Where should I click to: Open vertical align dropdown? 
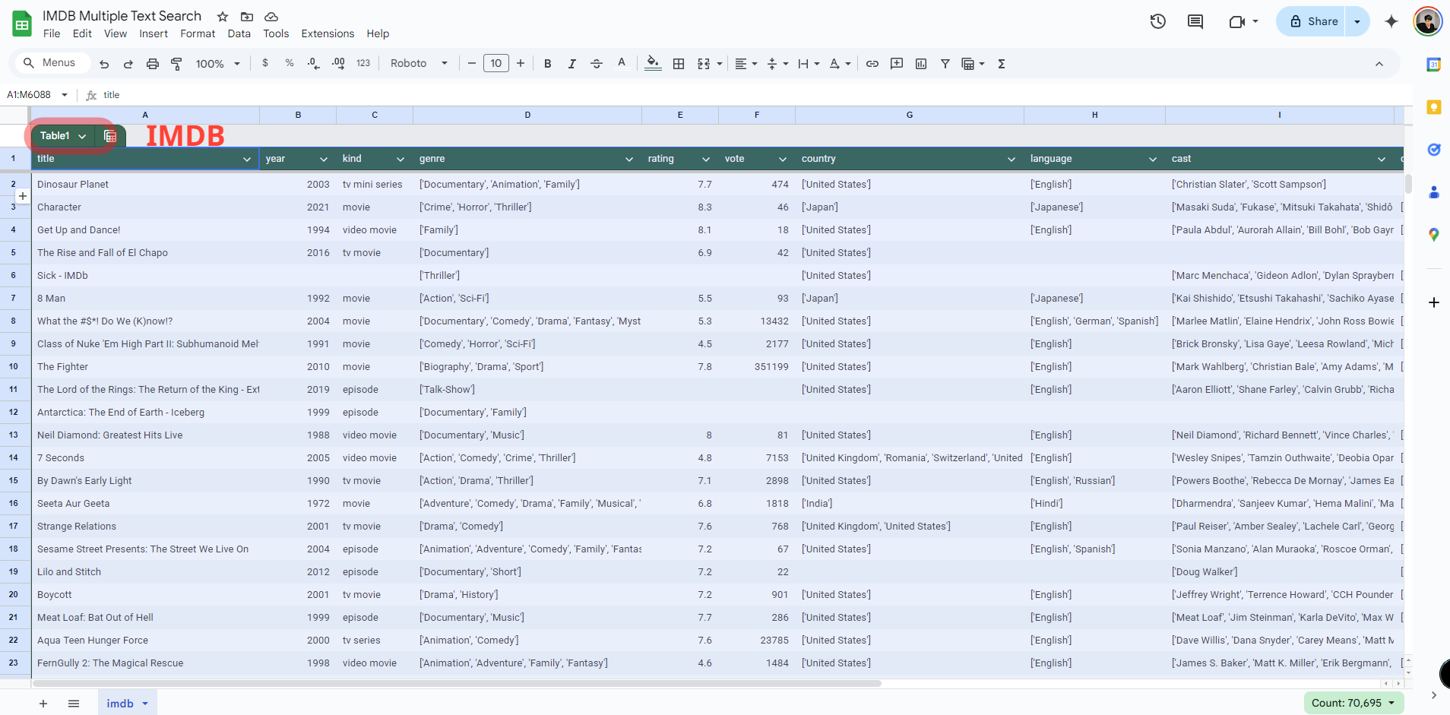pos(777,64)
